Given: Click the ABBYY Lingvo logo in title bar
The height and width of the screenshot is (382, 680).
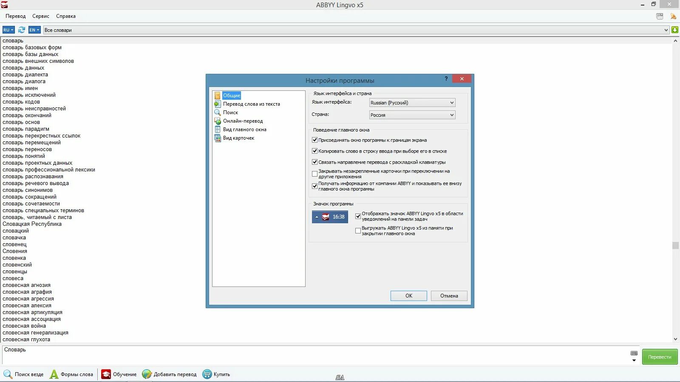Looking at the screenshot, I should pos(4,5).
